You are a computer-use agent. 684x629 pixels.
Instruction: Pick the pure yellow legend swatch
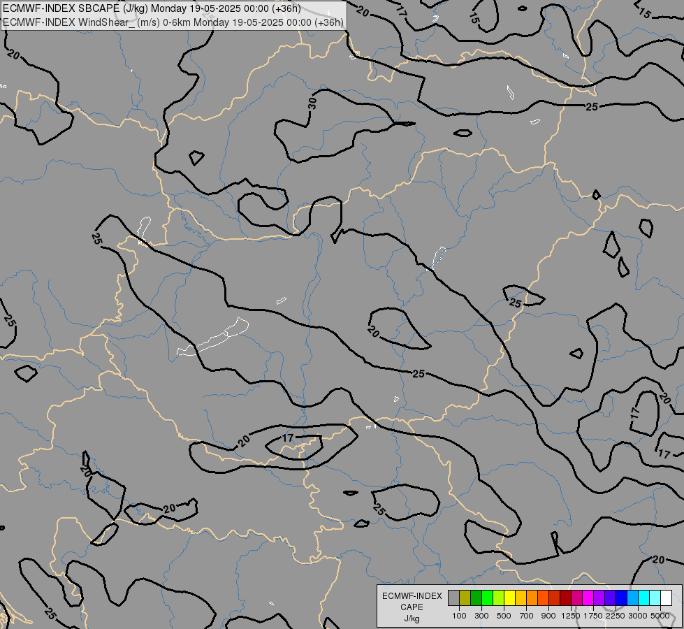point(509,598)
